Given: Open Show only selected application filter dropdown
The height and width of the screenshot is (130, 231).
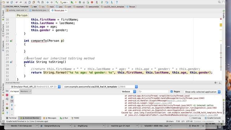Looking at the screenshot, I should click(x=202, y=92).
